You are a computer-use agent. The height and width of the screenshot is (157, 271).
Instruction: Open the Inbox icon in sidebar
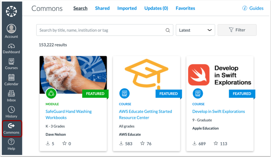point(11,93)
